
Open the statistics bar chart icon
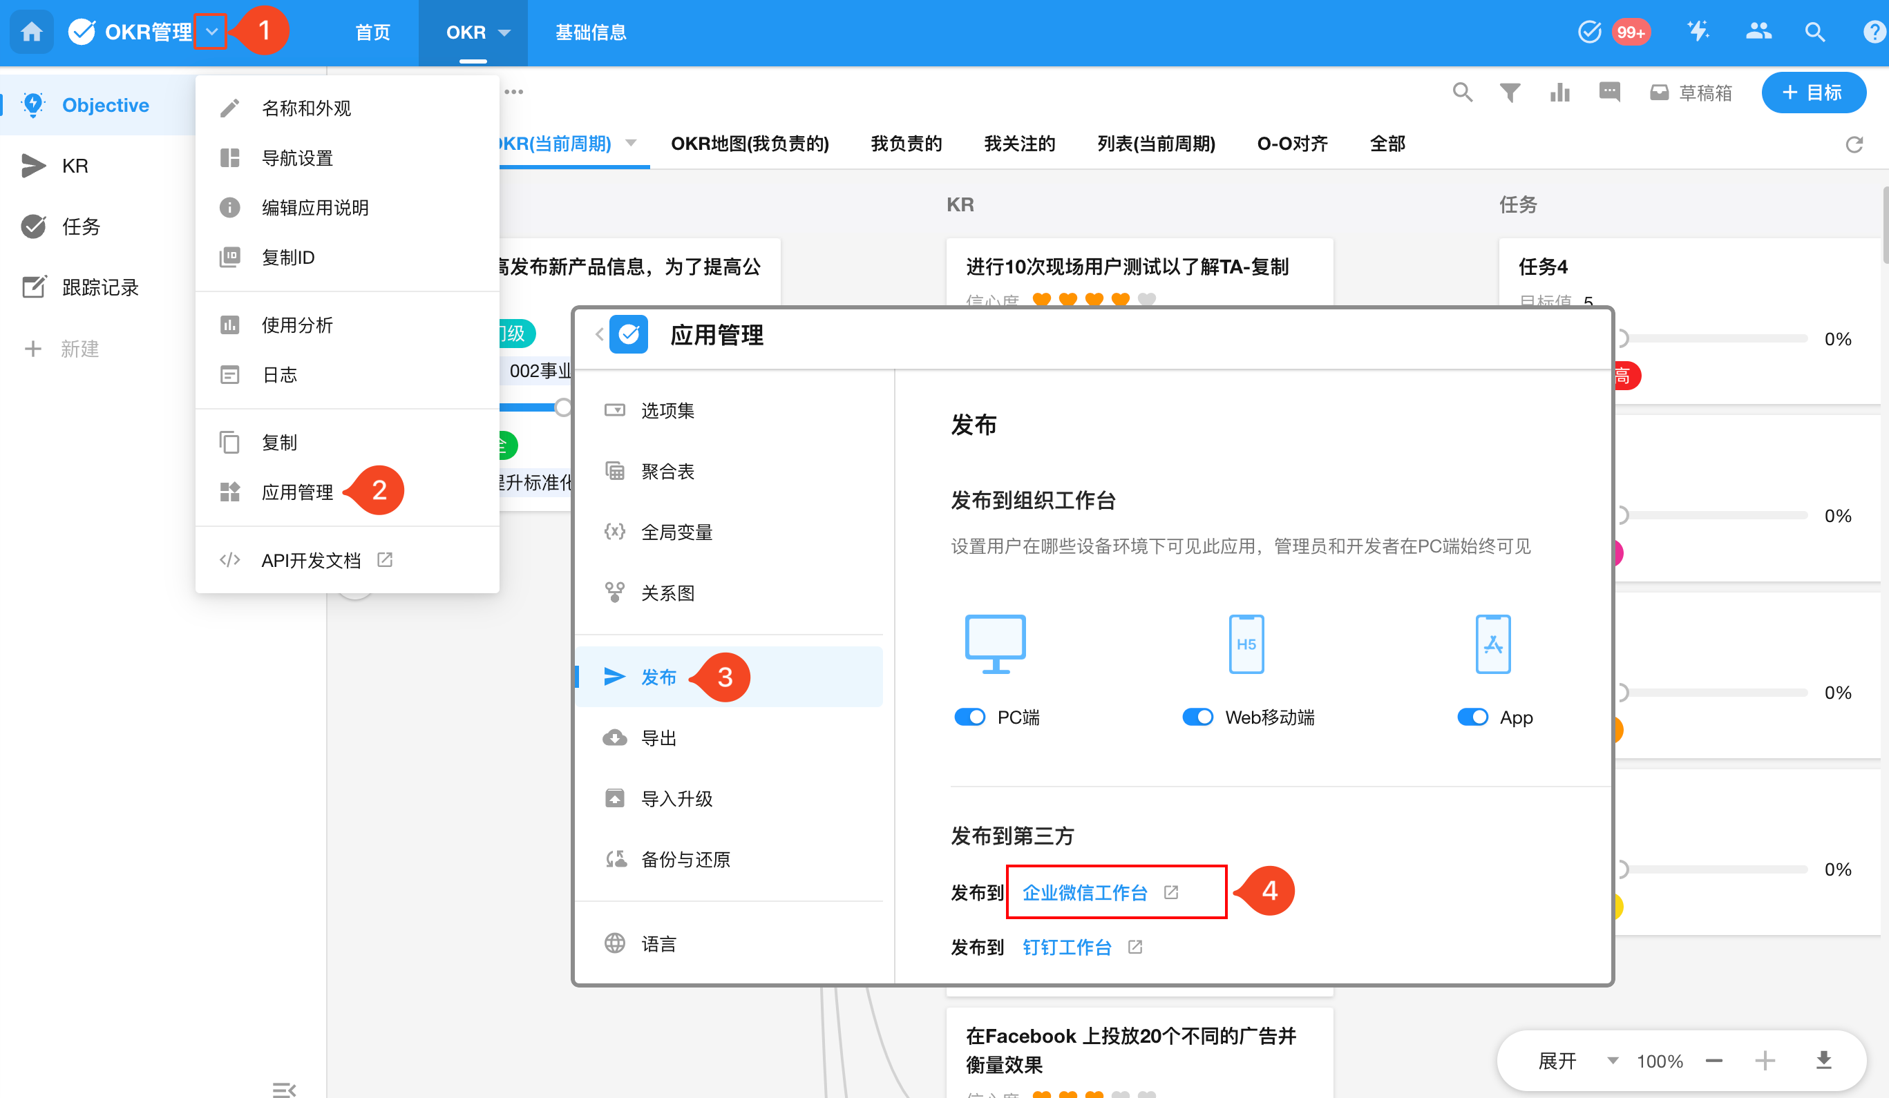[1560, 92]
